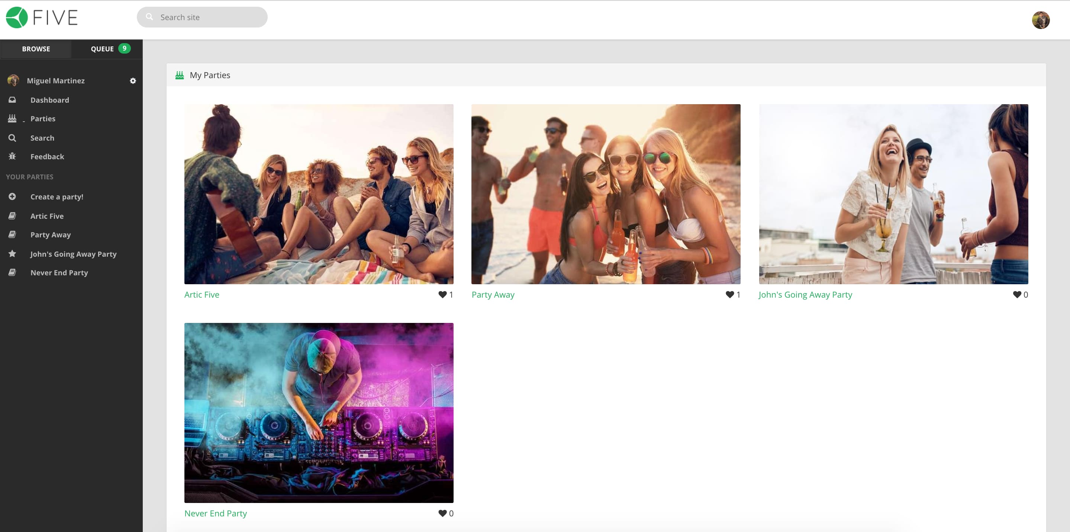
Task: Switch to the BROWSE tab
Action: click(x=36, y=49)
